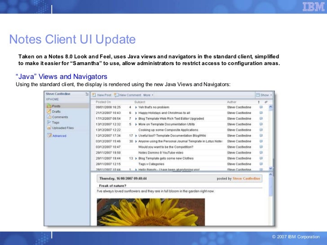327x245 pixels.
Task: Click comment icon on 'Cooking up some Composite' row
Action: [261, 130]
